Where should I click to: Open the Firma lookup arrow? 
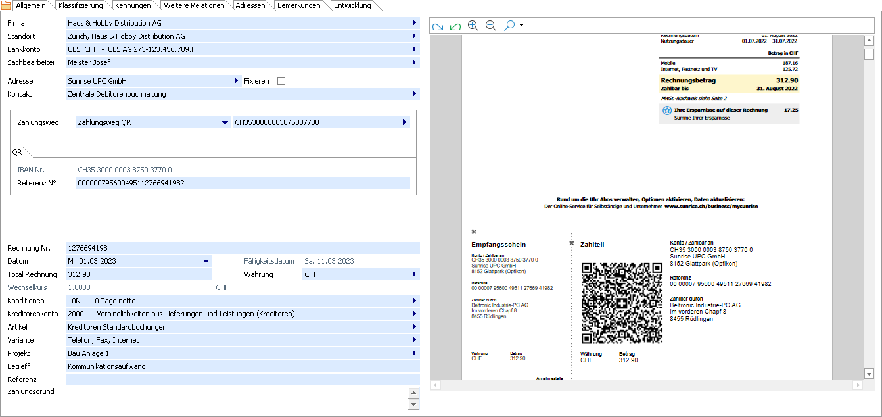[x=414, y=23]
